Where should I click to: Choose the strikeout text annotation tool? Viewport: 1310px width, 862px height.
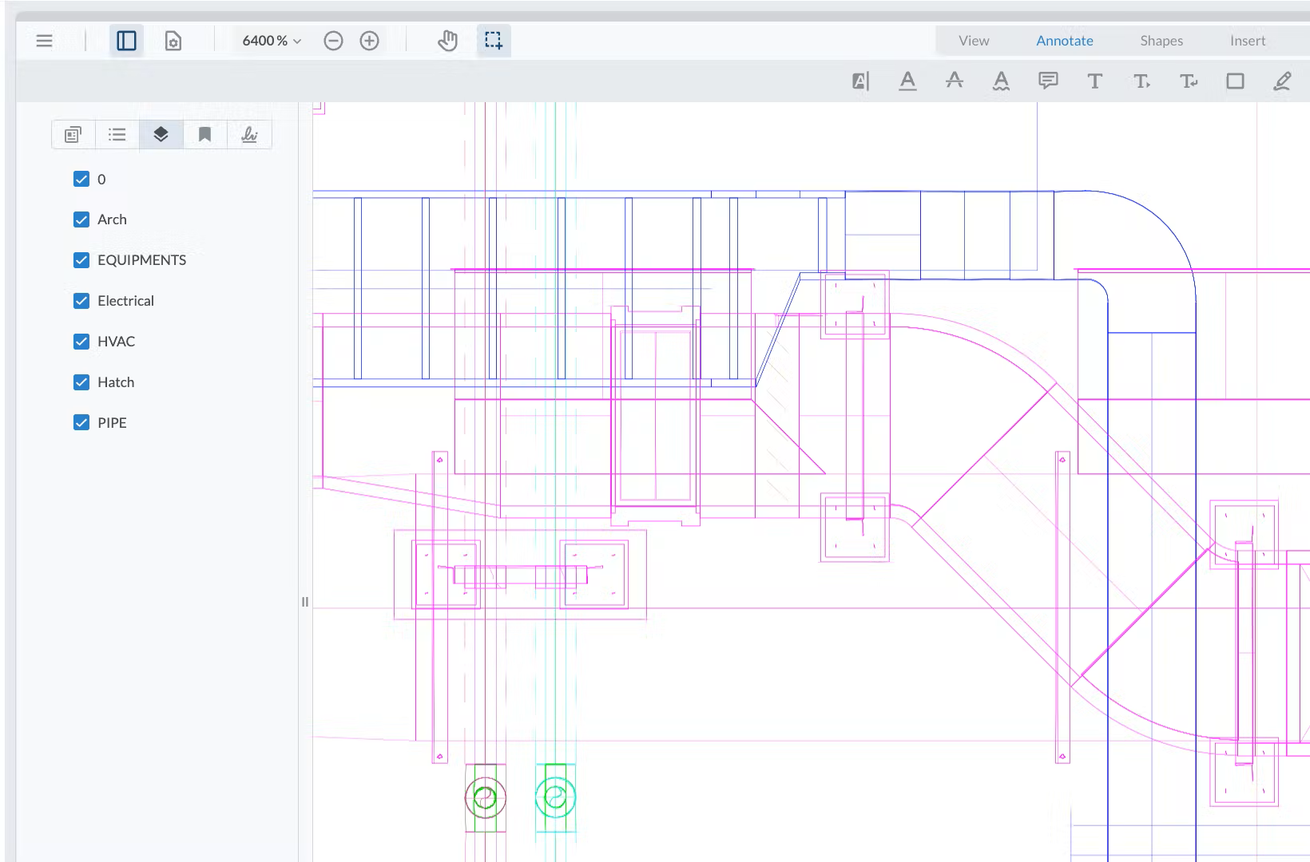click(954, 81)
